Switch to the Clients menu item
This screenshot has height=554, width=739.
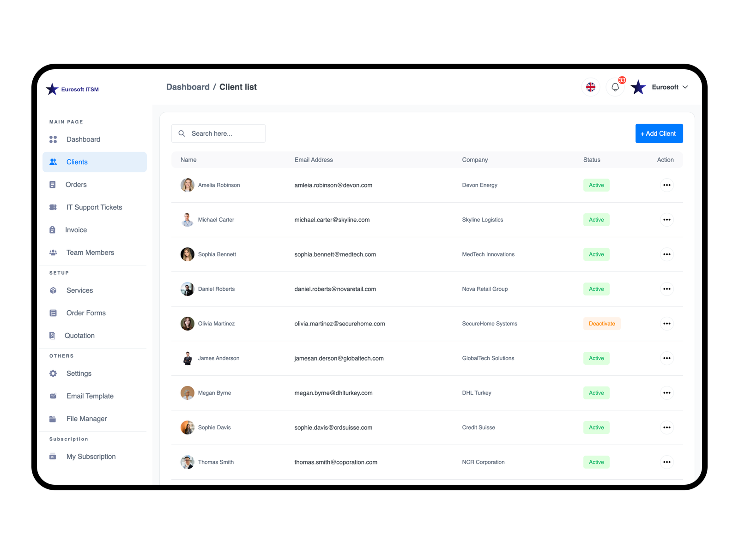pyautogui.click(x=77, y=162)
